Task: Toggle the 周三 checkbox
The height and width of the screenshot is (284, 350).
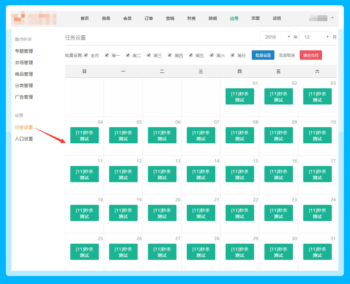Action: pos(149,55)
